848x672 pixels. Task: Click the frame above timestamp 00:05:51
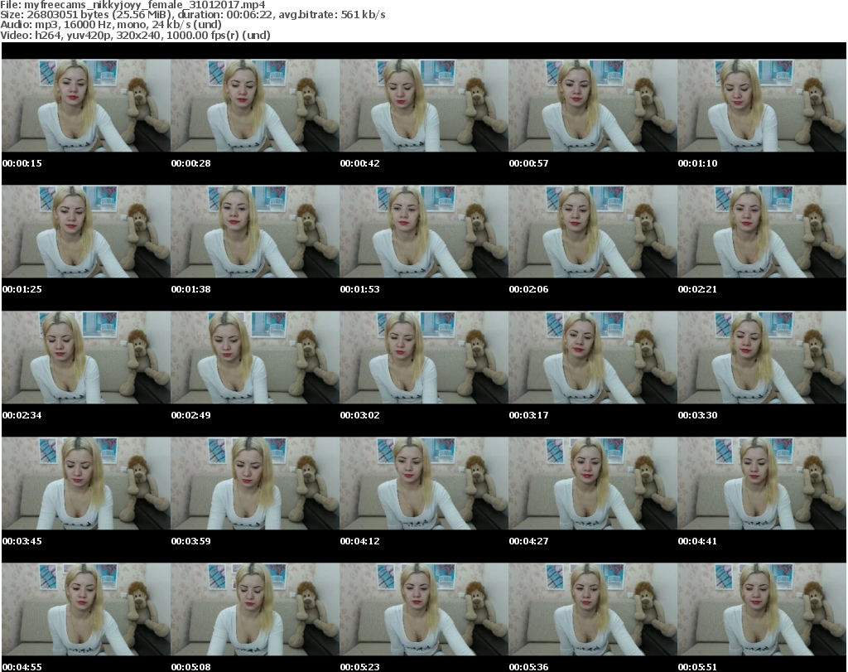pos(762,610)
